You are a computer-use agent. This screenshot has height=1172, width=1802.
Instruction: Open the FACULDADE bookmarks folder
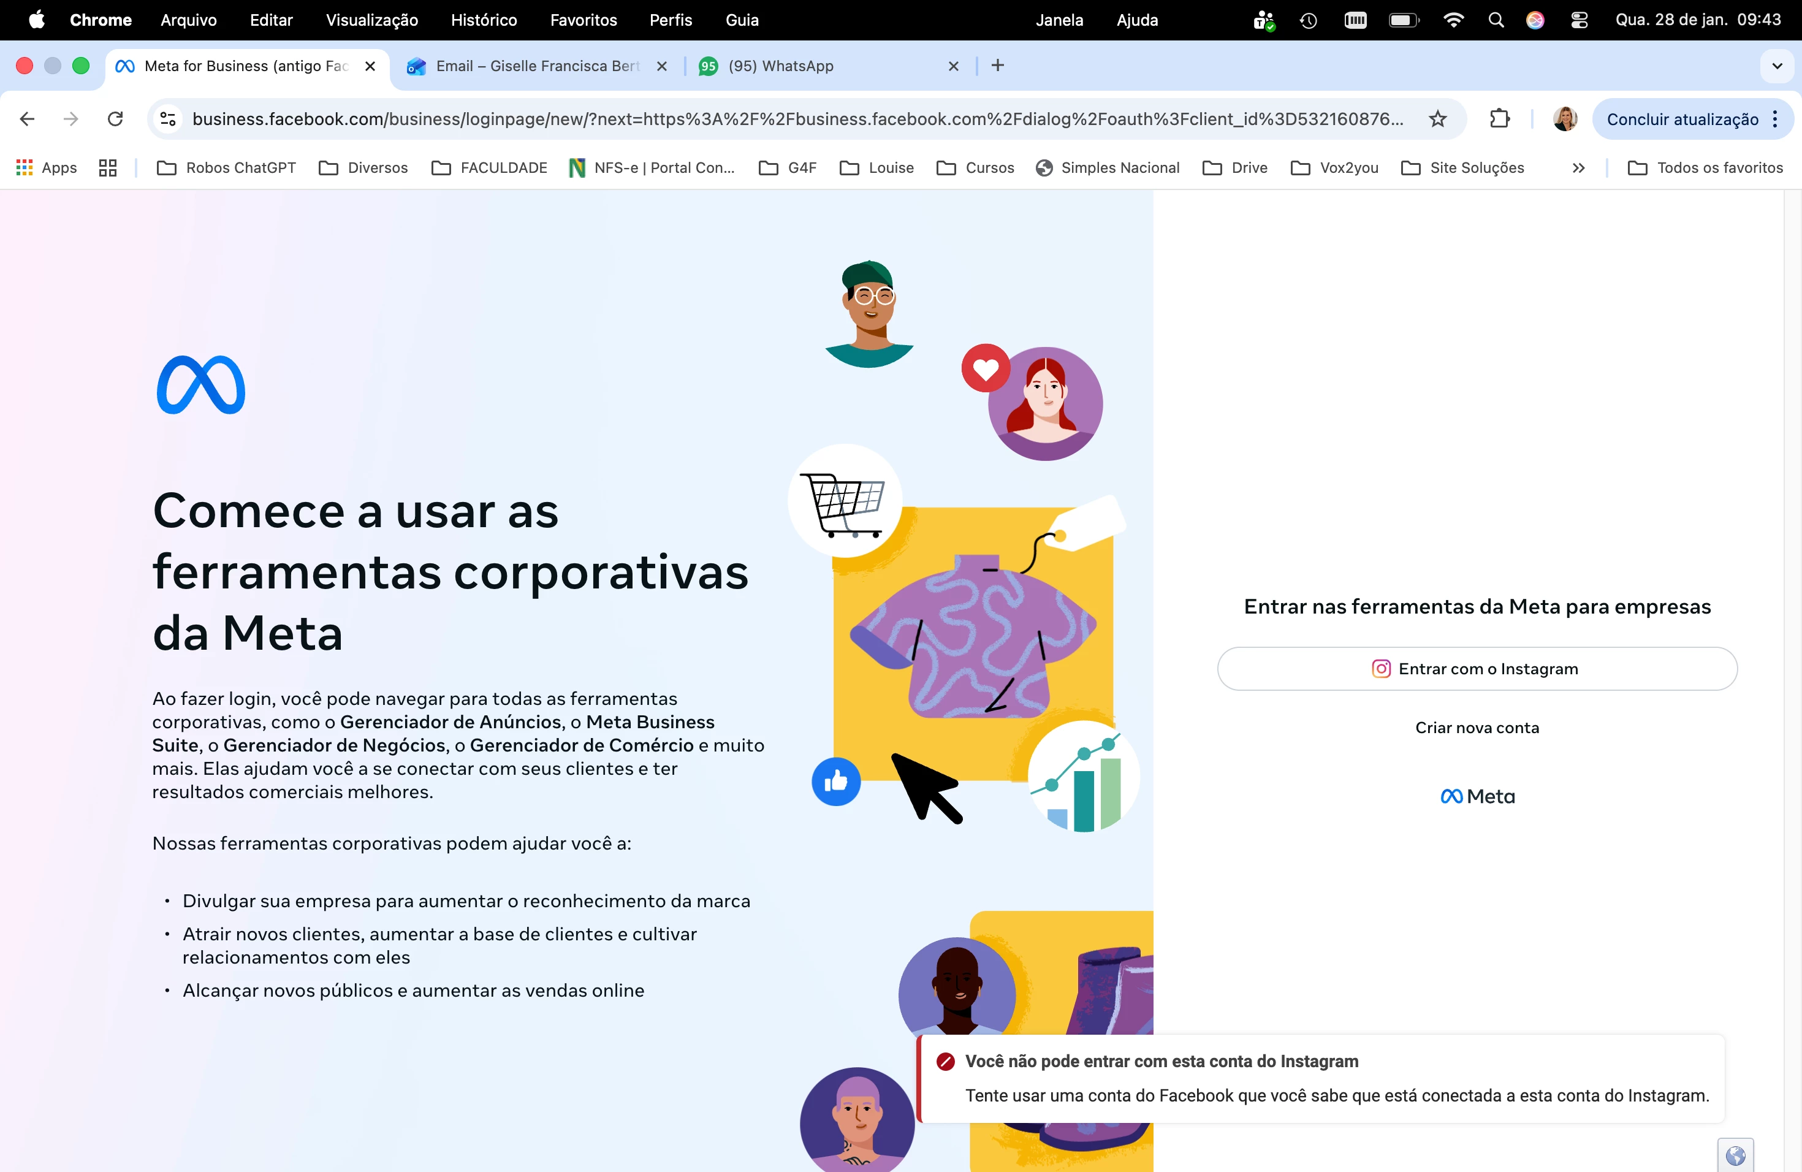[489, 168]
